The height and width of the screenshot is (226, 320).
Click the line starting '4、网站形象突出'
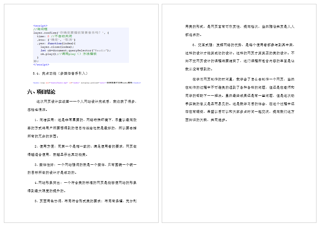click(x=86, y=183)
